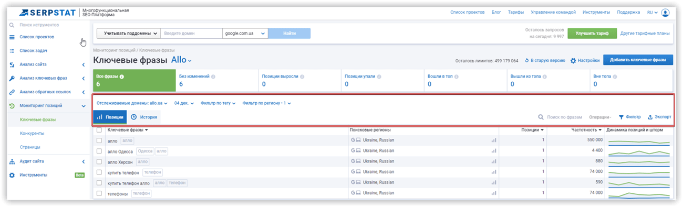Click the info icon beside Позиции упали
Image resolution: width=683 pixels, height=207 pixels.
point(379,77)
